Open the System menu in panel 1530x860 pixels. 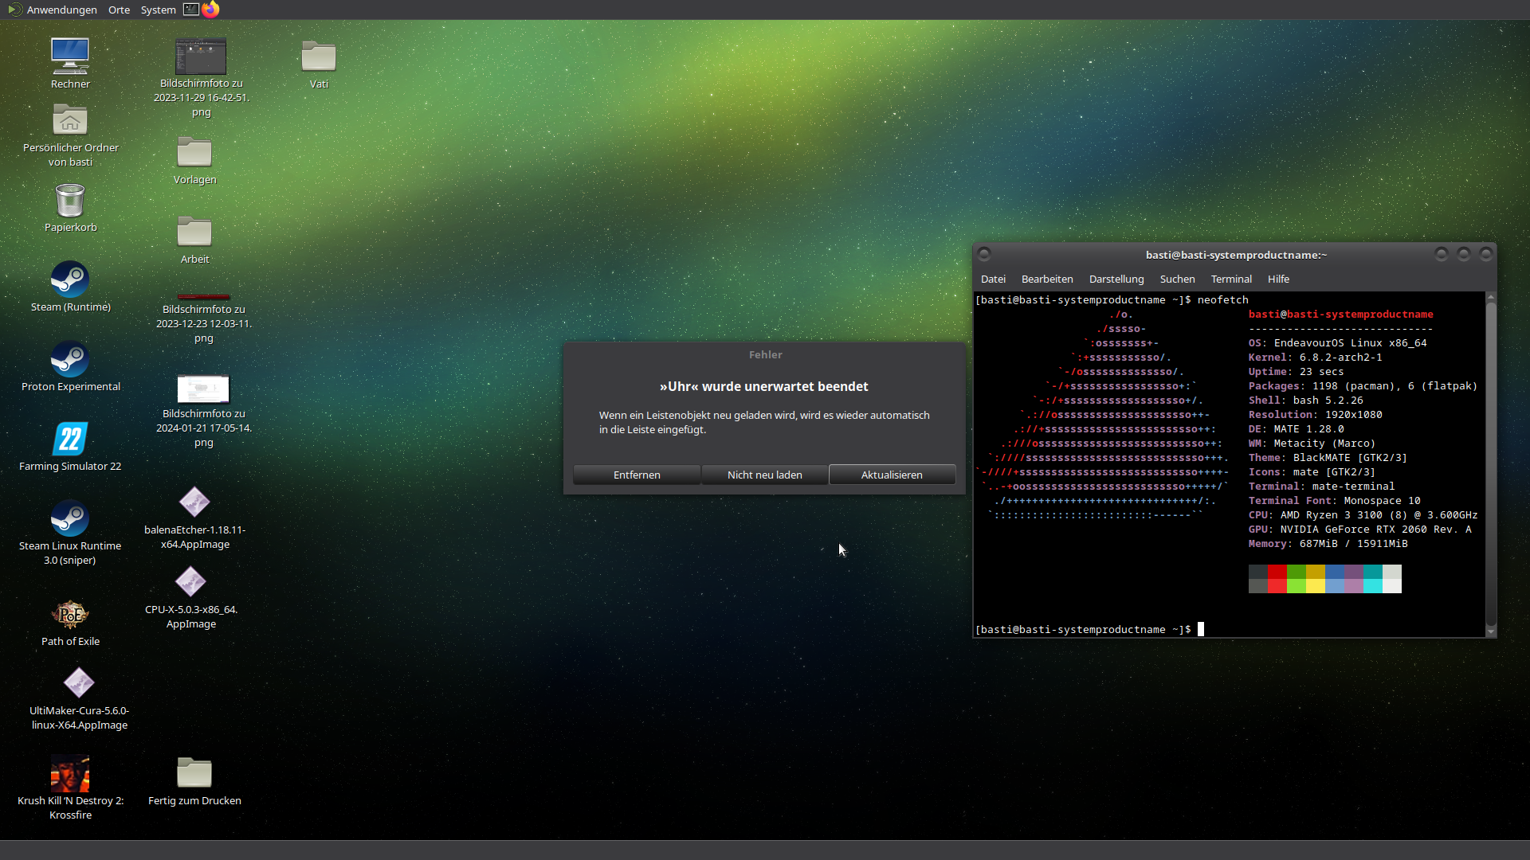158,10
